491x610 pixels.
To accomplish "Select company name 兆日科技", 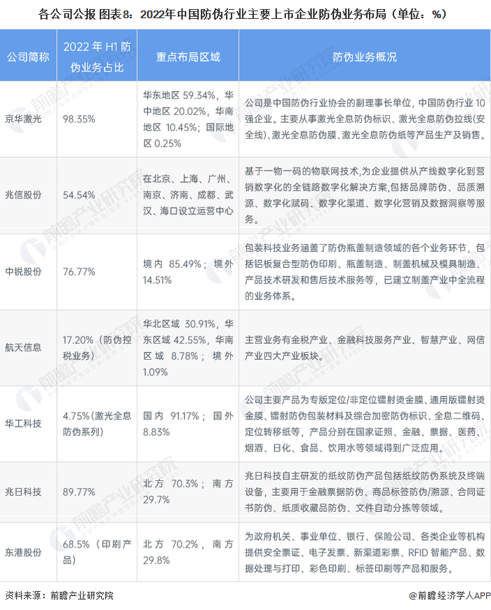I will click(x=23, y=492).
